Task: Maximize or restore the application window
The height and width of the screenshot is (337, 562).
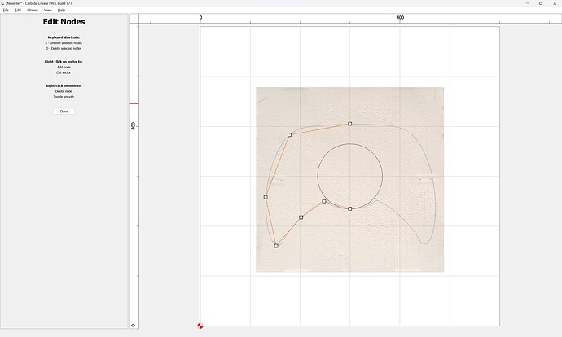Action: pos(541,3)
